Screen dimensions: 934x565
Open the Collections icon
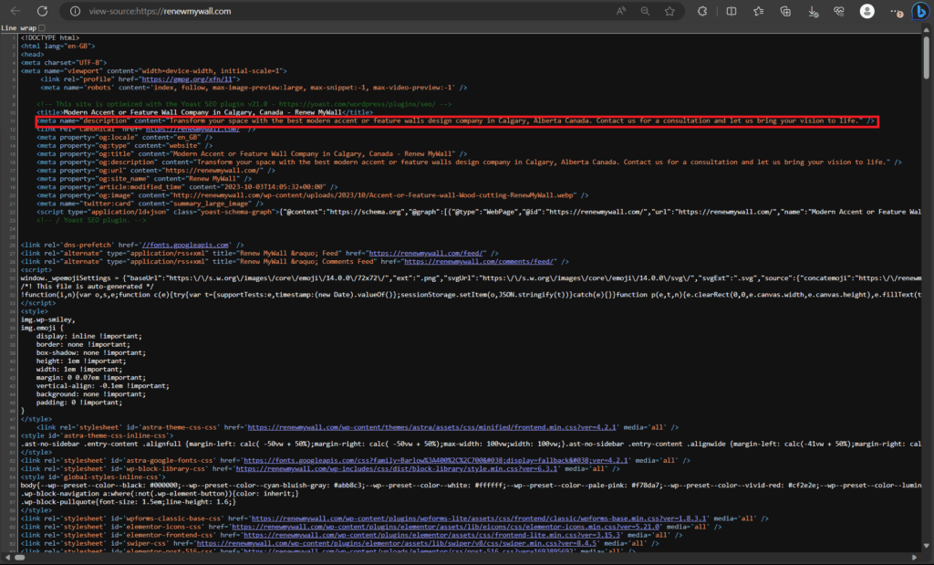point(785,11)
